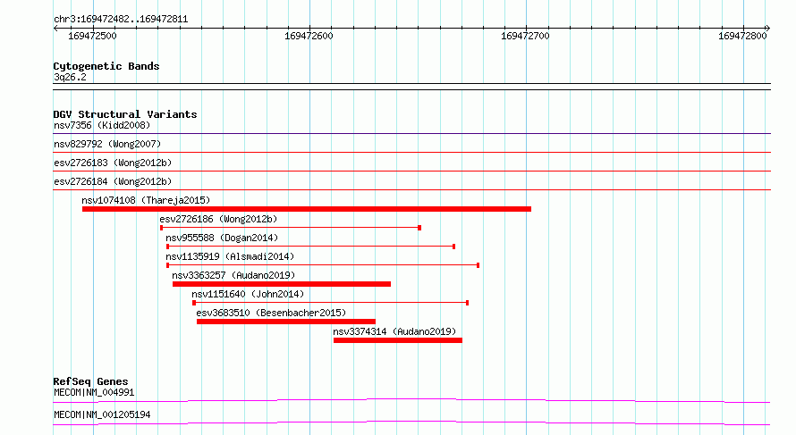
Task: Open the nsv3363257 (Audano2019) text label
Action: point(233,275)
